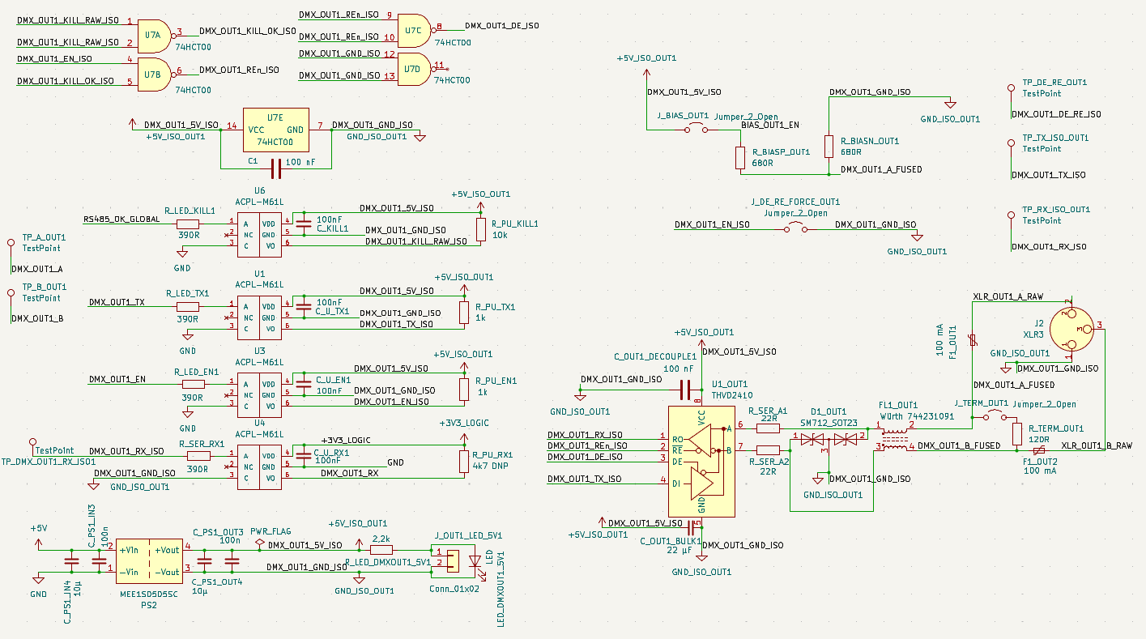The image size is (1146, 639).
Task: Select the R_PU_RX1 4k7 DNP resistor
Action: pyautogui.click(x=464, y=461)
